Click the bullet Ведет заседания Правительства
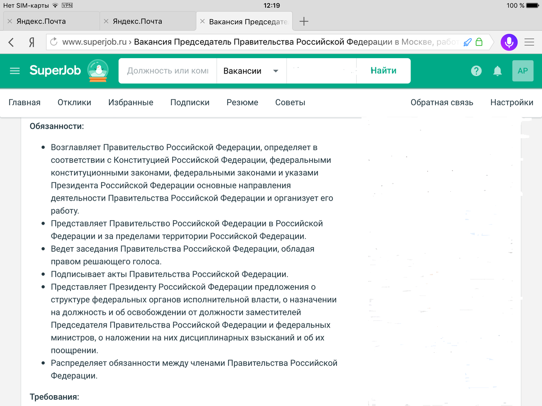The width and height of the screenshot is (542, 406). (x=182, y=255)
